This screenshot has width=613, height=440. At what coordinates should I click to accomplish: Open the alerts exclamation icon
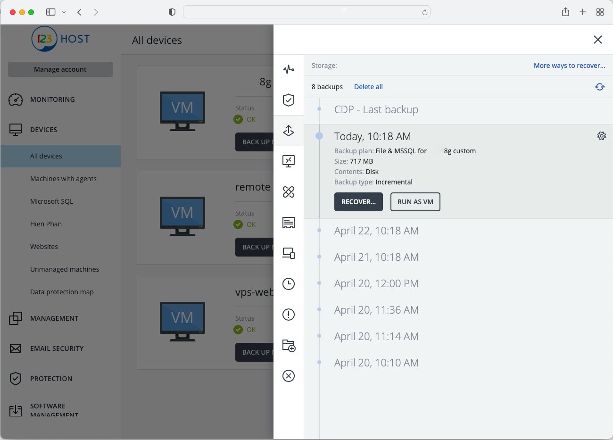coord(289,315)
